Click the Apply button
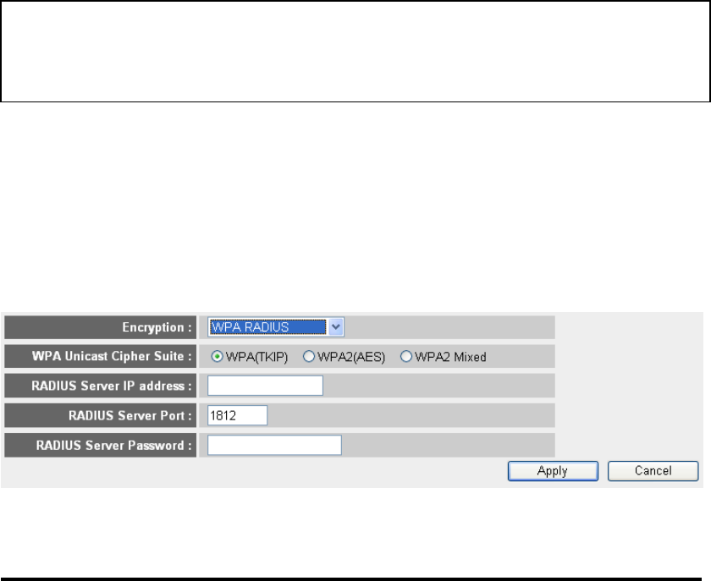Screen dimensions: 711x581 point(553,471)
